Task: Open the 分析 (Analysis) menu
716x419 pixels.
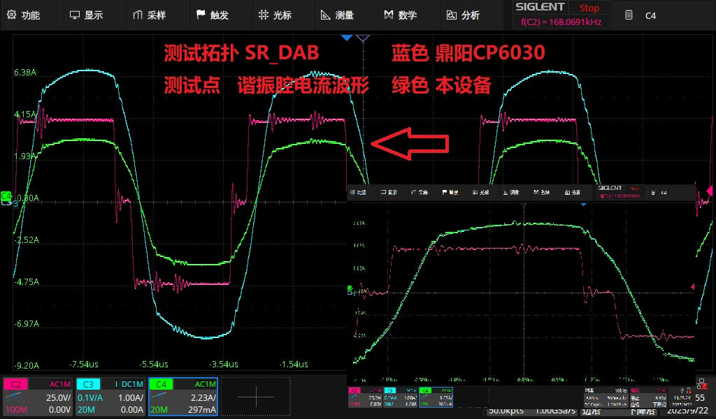Action: point(463,15)
